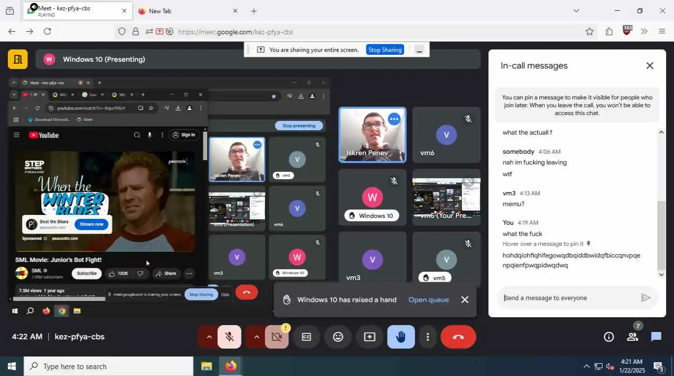Viewport: 674px width, 376px height.
Task: Click Share under the YouTube video
Action: (166, 273)
